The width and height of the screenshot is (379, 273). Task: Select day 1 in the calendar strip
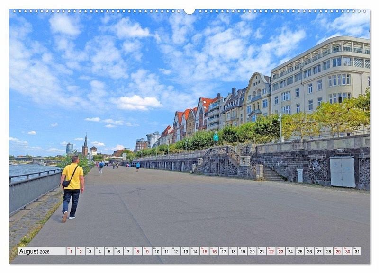(71, 251)
